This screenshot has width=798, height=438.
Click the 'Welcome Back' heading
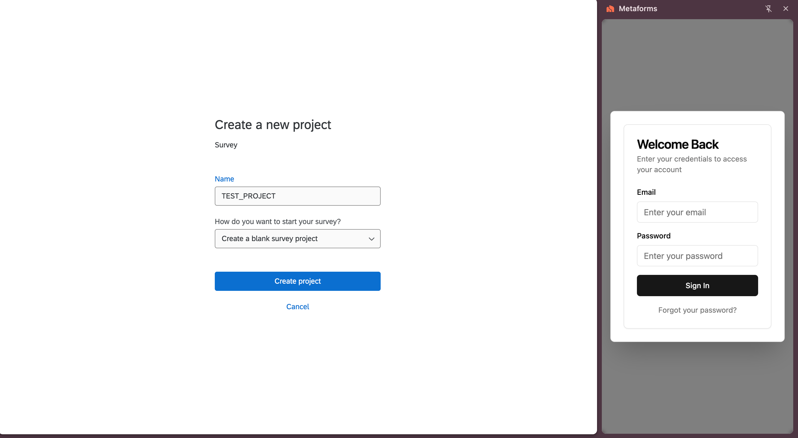pos(678,144)
